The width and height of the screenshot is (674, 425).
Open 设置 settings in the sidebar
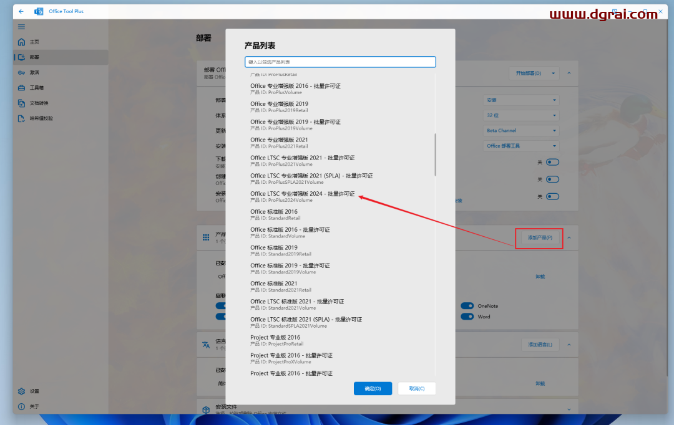(x=61, y=391)
